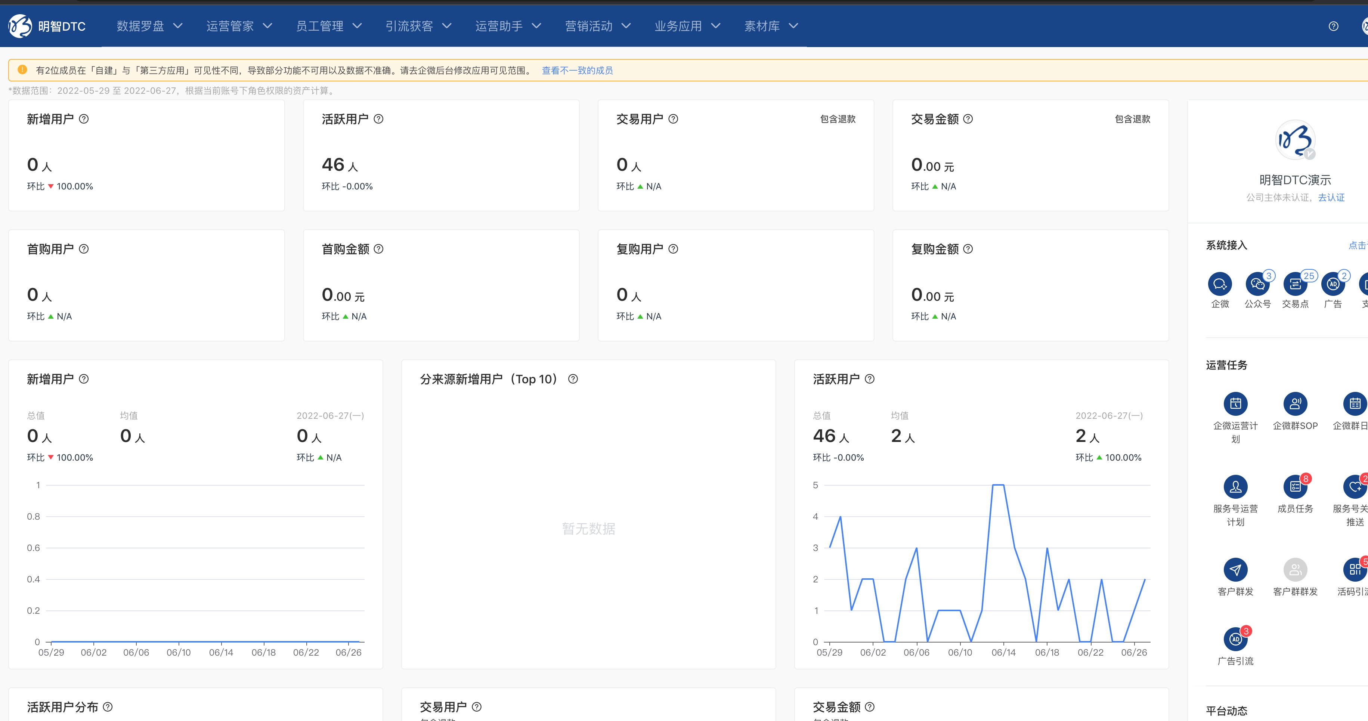Click 包含退款 on the 交易用户 card

(838, 119)
